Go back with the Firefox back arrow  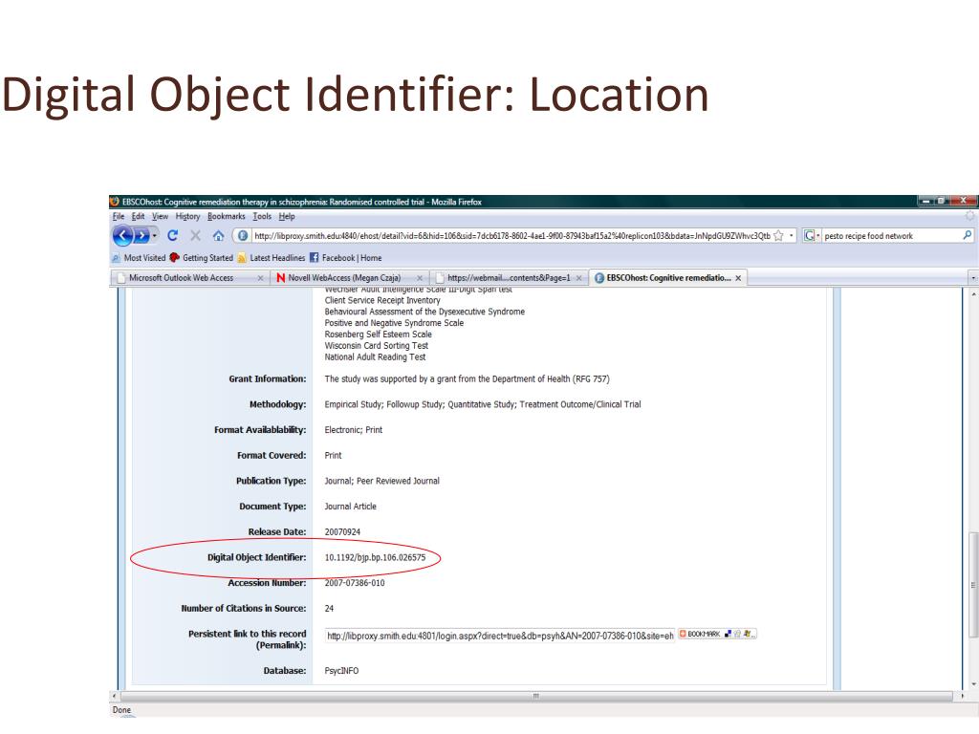click(123, 236)
